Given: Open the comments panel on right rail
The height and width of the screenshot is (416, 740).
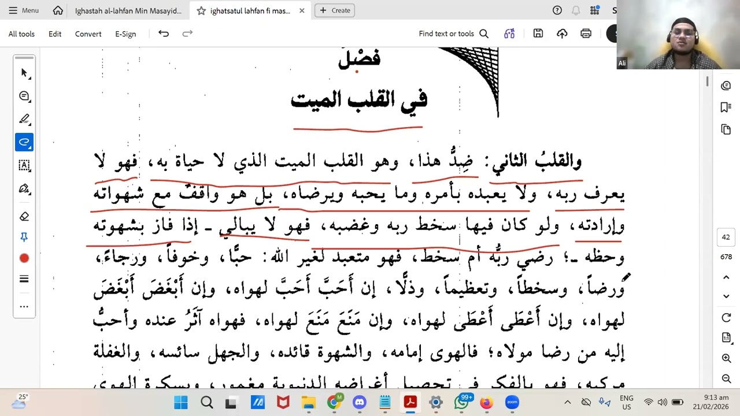Looking at the screenshot, I should coord(727,86).
